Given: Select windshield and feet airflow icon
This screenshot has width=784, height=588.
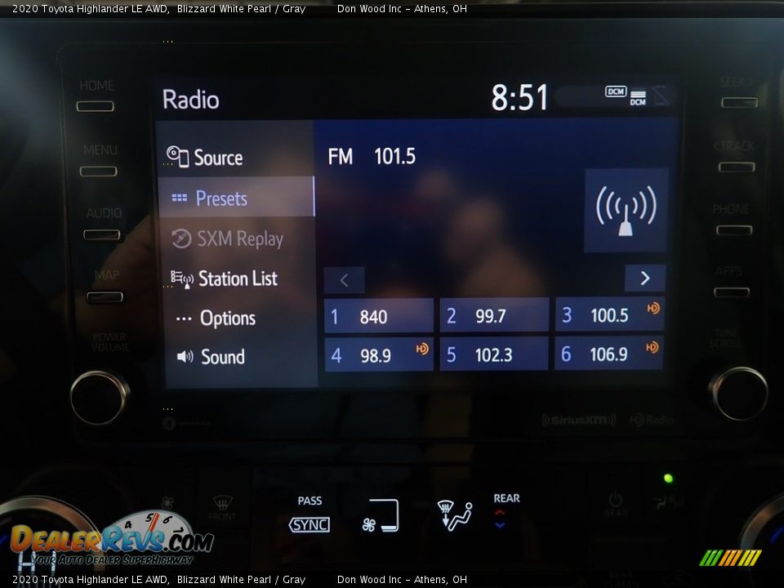Looking at the screenshot, I should pos(455,516).
